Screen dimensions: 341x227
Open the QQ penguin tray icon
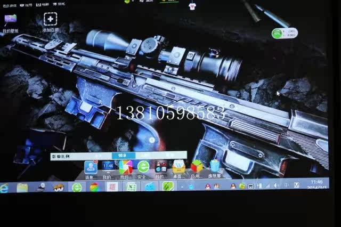click(208, 186)
